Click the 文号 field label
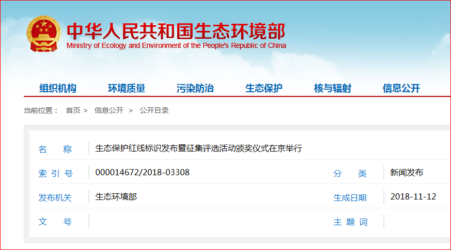 click(x=55, y=222)
